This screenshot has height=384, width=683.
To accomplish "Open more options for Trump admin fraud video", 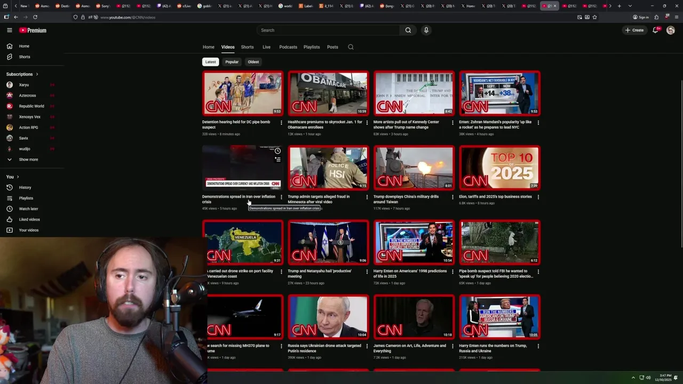I will click(x=367, y=197).
